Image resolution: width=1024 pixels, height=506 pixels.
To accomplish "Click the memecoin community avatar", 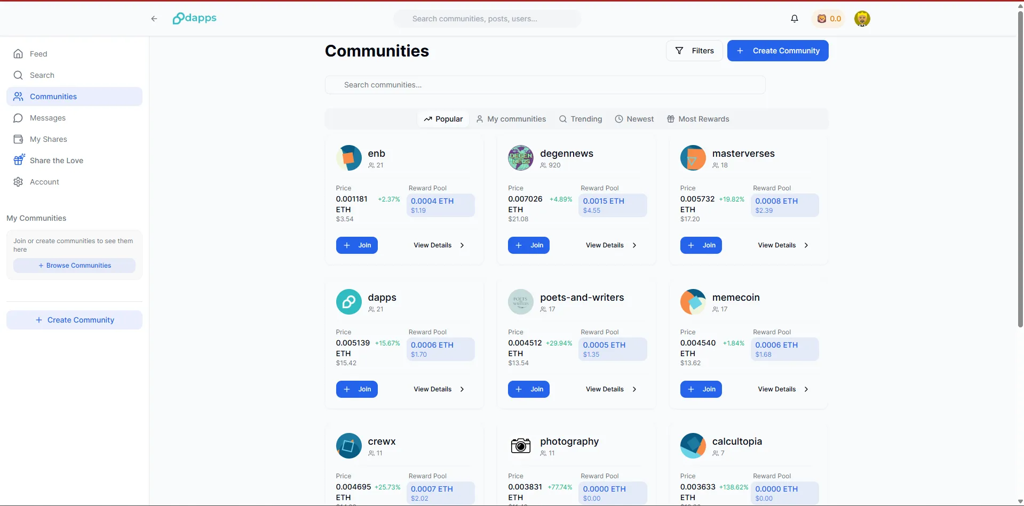I will click(693, 302).
